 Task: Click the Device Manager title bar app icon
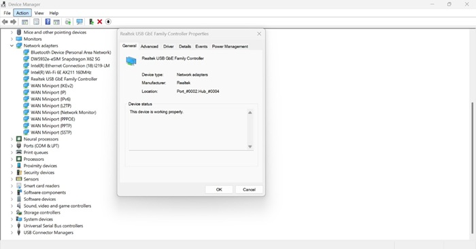click(3, 4)
